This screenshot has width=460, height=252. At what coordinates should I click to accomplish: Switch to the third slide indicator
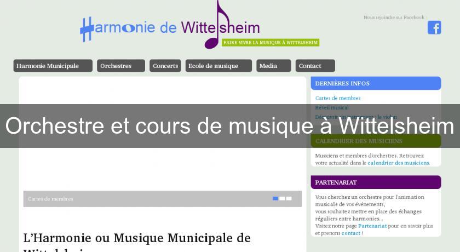click(289, 199)
